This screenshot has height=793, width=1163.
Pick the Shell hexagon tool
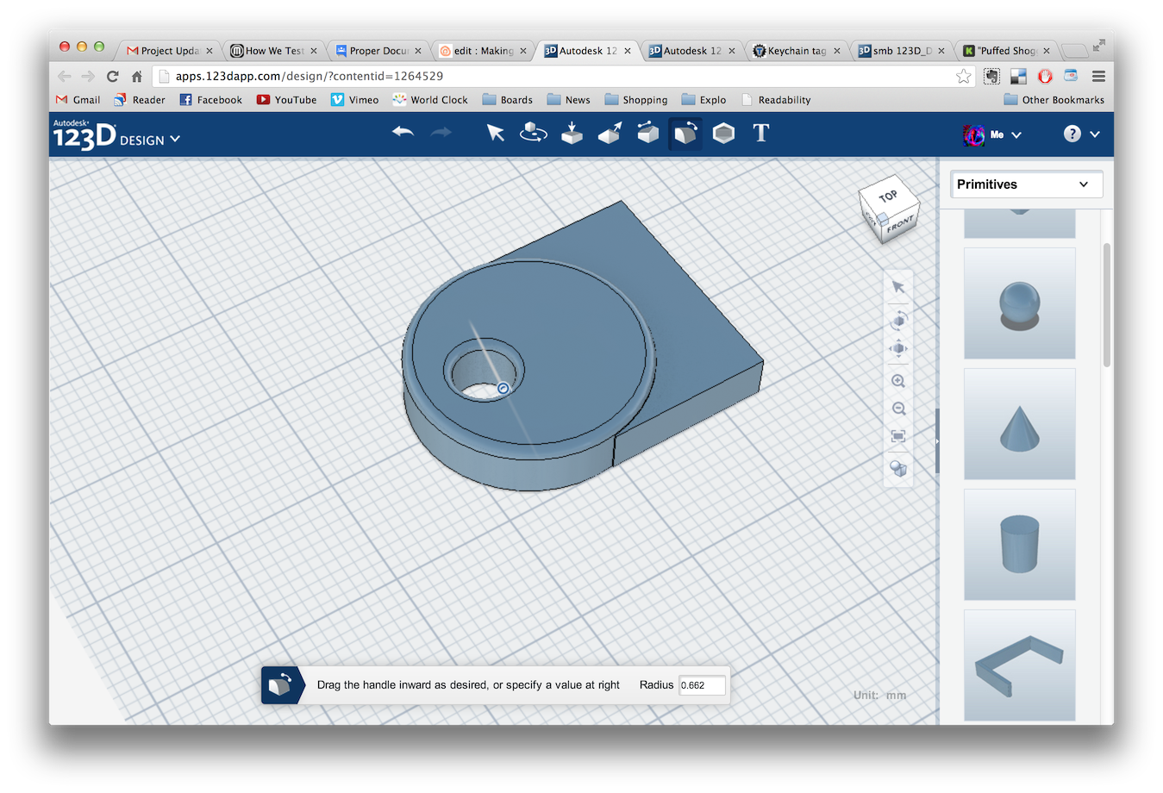tap(723, 133)
